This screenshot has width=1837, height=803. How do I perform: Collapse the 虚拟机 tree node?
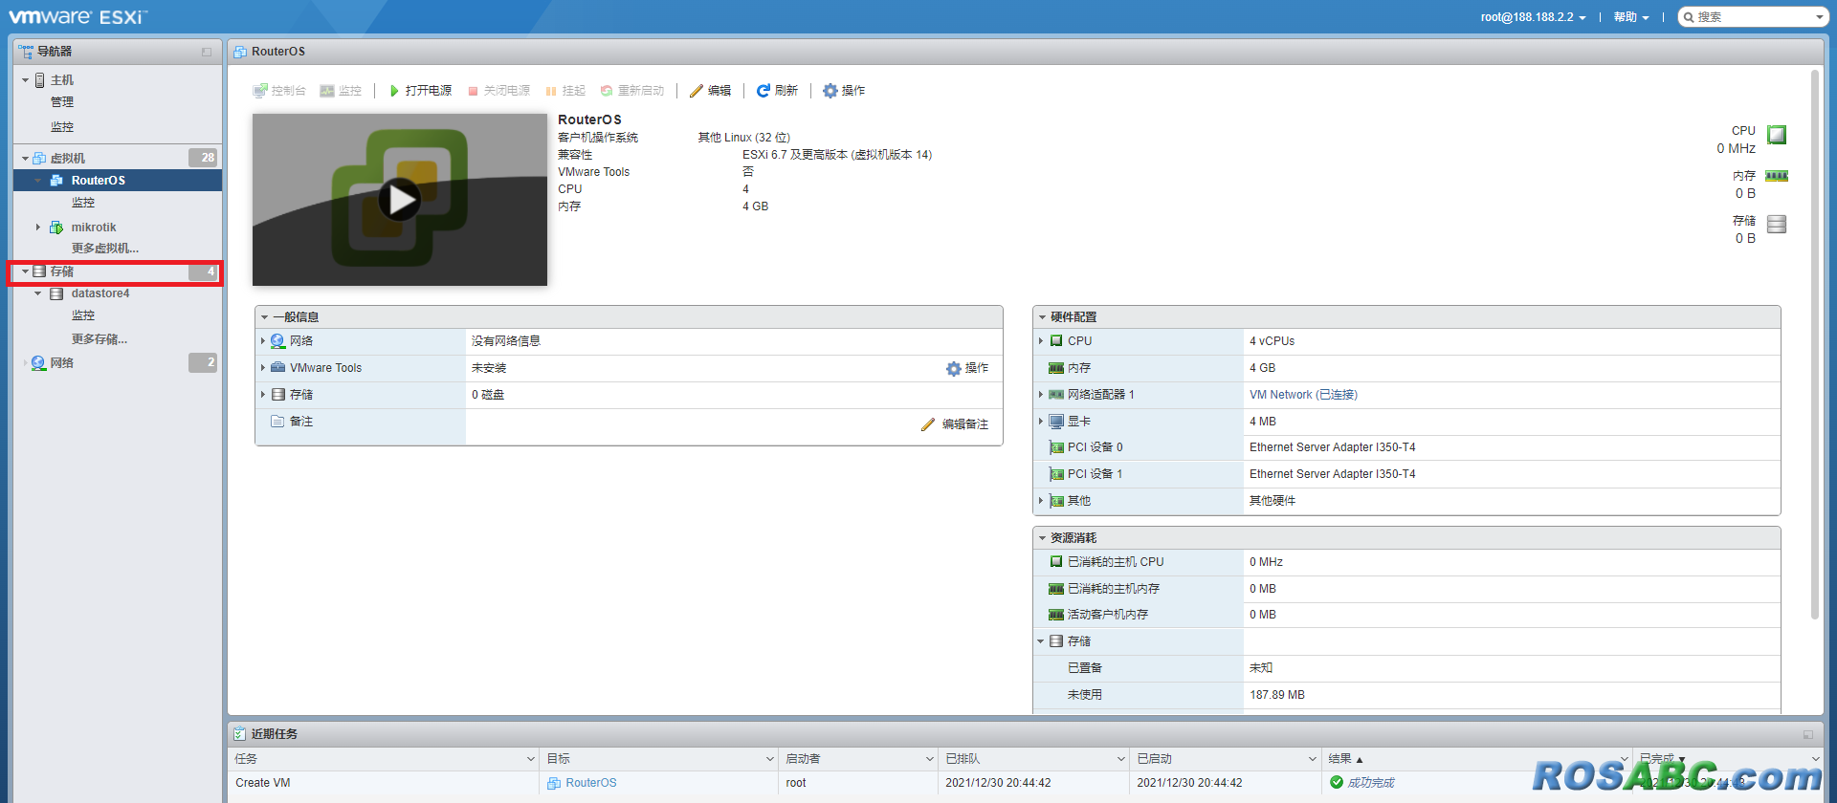click(x=25, y=159)
